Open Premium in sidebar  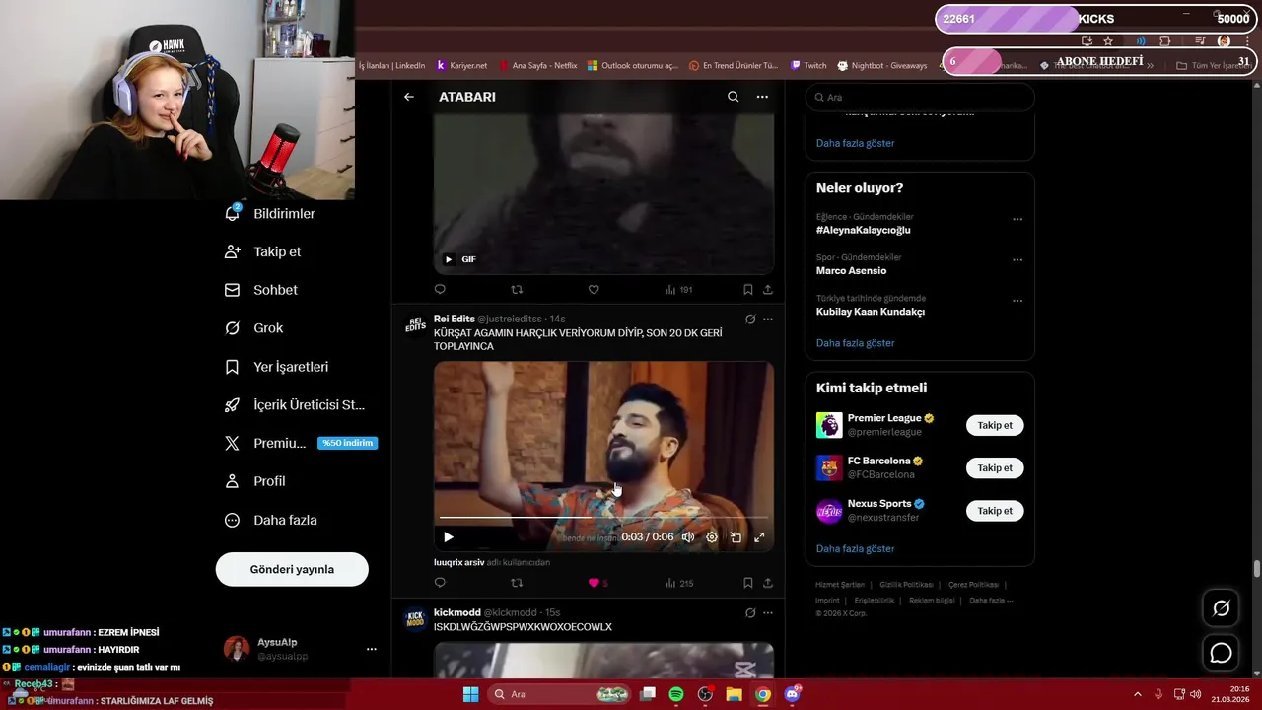(x=301, y=443)
